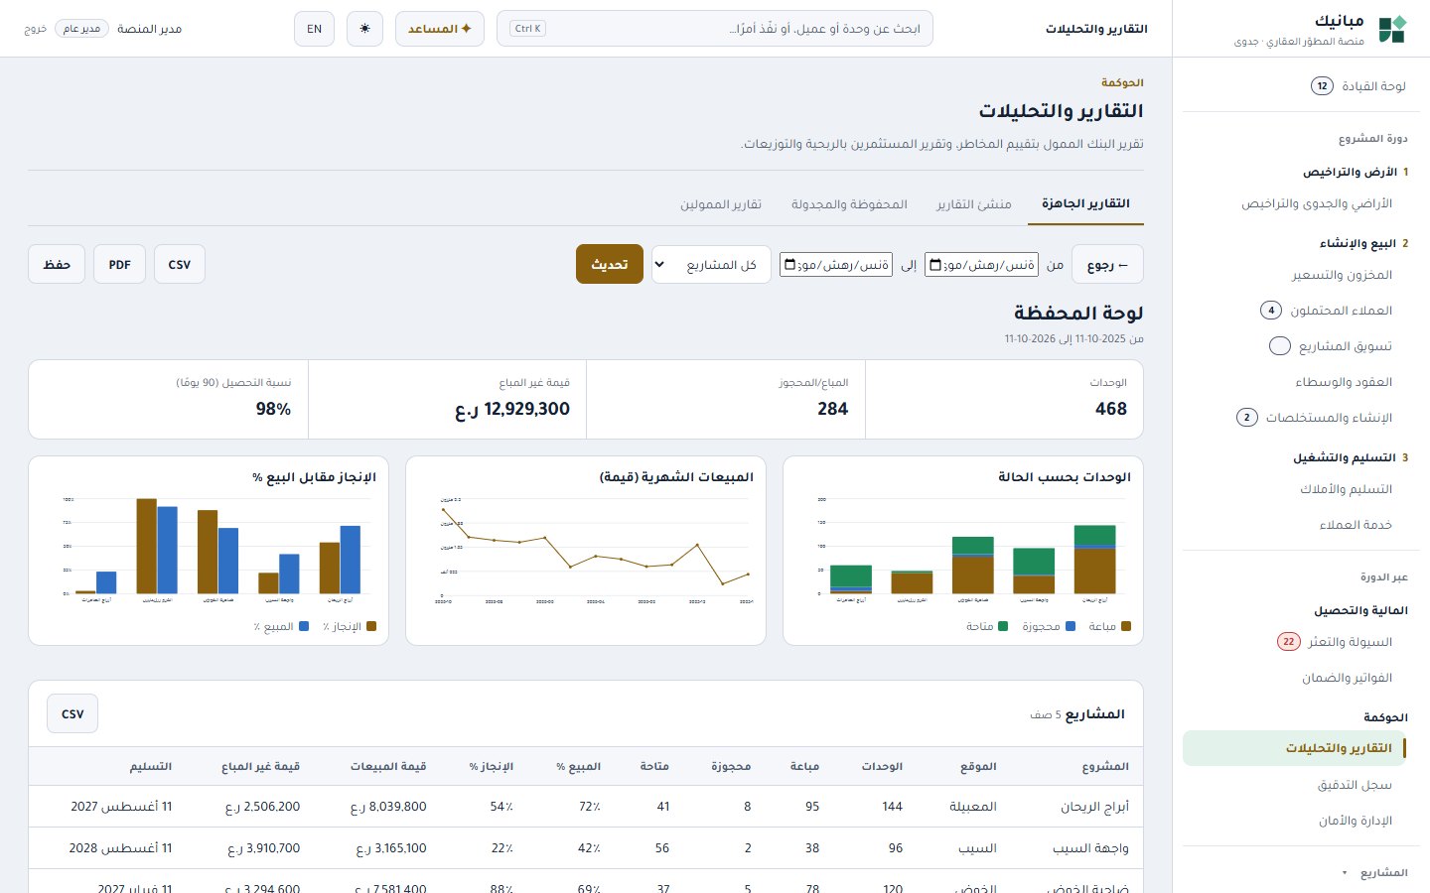The image size is (1430, 893).
Task: Sort by the قيمة المبيعات column header
Action: click(x=388, y=766)
